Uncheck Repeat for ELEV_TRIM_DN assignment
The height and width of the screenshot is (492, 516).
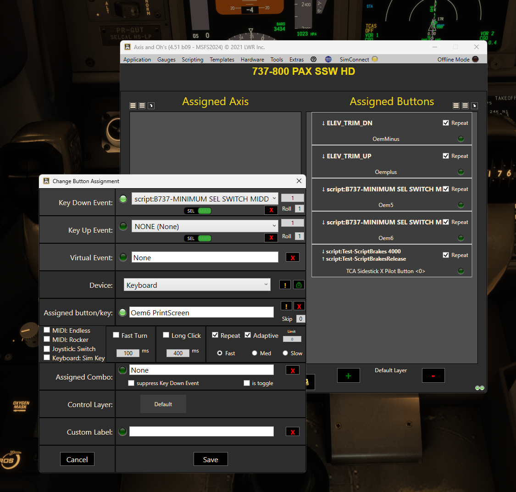(x=445, y=123)
